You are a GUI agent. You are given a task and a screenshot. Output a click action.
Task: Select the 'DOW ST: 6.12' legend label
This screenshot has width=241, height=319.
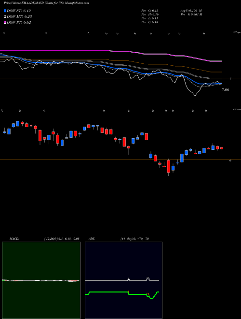(x=19, y=11)
